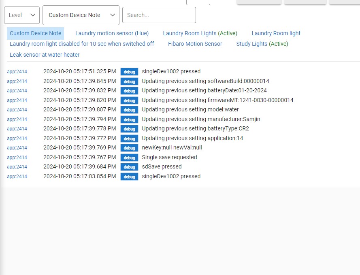
Task: Expand the Custom Device Note dropdown
Action: click(81, 15)
